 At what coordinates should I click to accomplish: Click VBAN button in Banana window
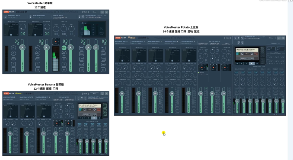click(x=85, y=94)
